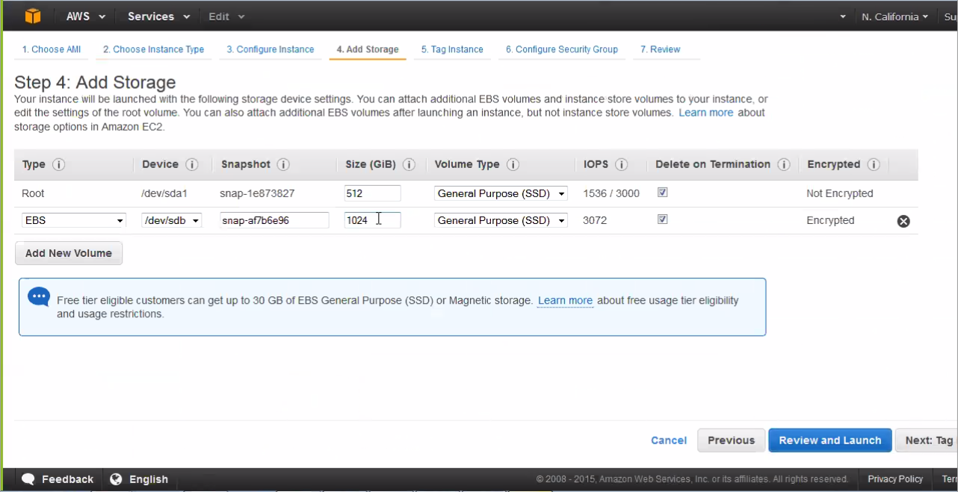Image resolution: width=958 pixels, height=492 pixels.
Task: Click the info icon next to Size (GiB)
Action: (x=409, y=165)
